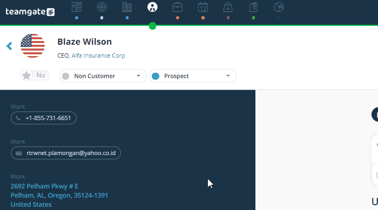Click the CEO job title text

pos(63,55)
